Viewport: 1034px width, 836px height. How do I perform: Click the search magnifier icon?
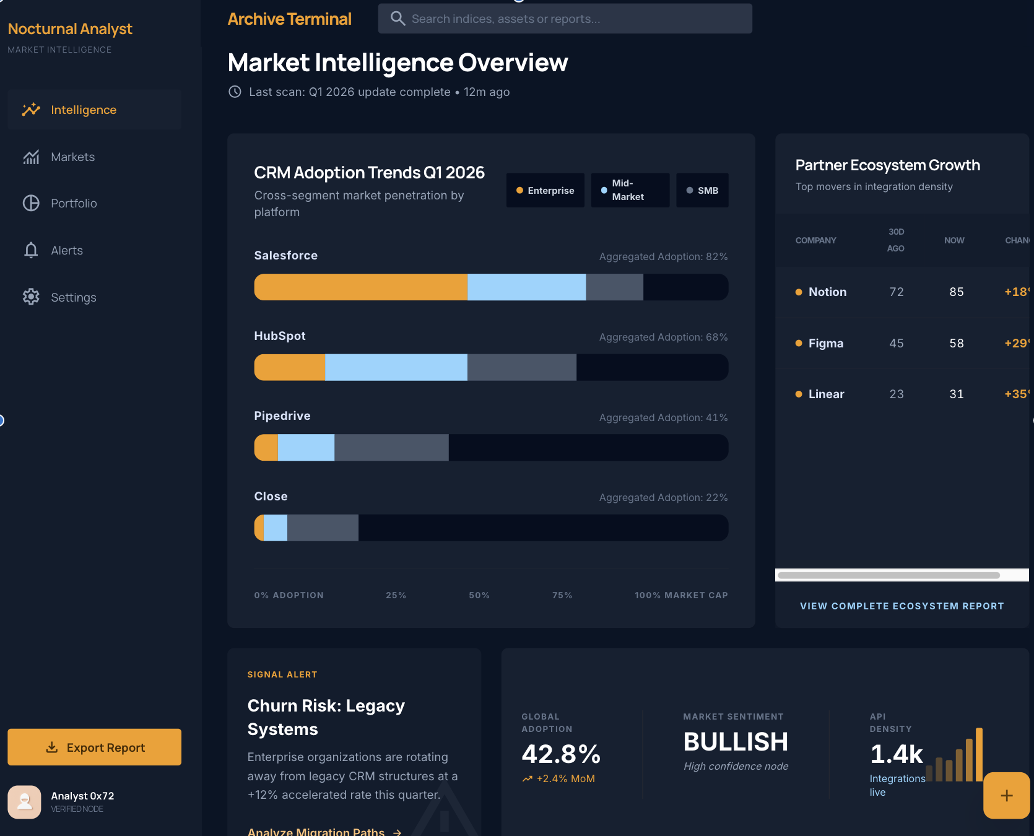point(398,19)
